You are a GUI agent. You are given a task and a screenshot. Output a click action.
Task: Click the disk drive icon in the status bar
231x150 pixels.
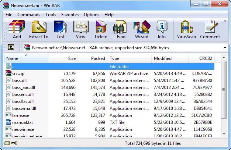[7, 143]
